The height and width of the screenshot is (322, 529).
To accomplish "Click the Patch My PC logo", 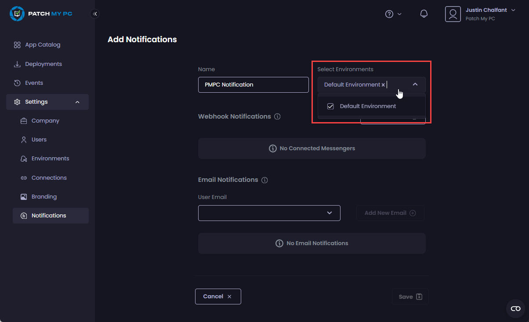I will click(x=41, y=14).
